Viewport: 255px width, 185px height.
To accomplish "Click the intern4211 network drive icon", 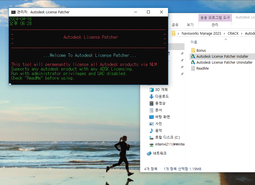I will pyautogui.click(x=152, y=145).
